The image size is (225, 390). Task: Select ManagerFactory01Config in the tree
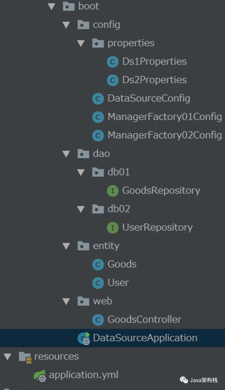[157, 117]
